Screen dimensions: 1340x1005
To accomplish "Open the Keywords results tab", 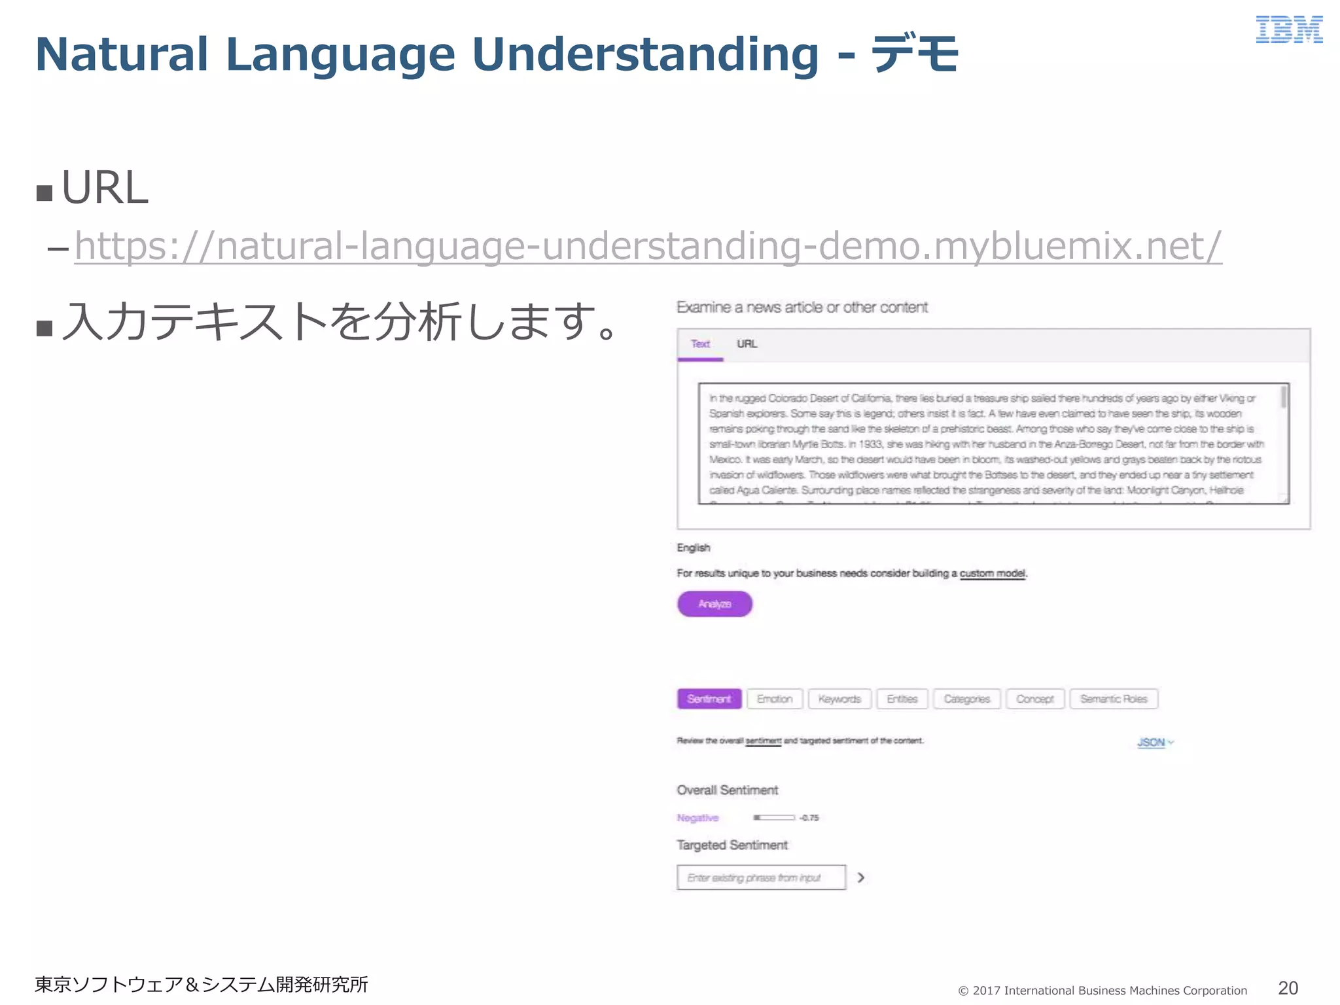I will click(x=839, y=699).
